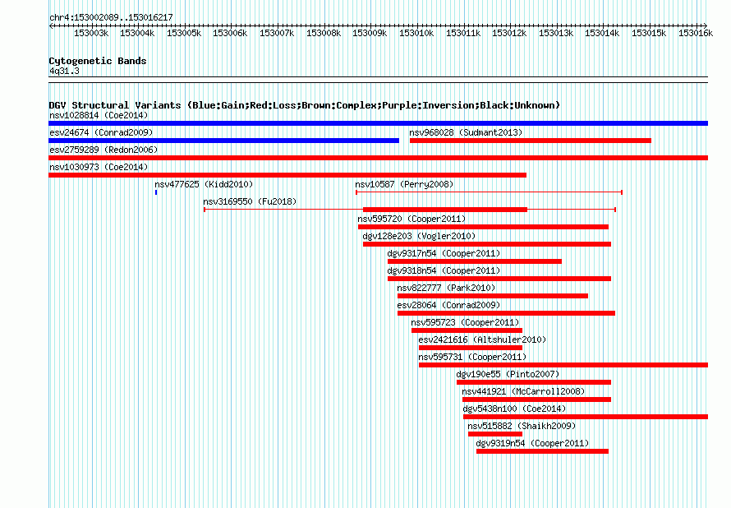
Task: Select the nsv595731 red bar
Action: coord(563,365)
